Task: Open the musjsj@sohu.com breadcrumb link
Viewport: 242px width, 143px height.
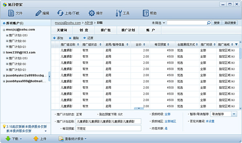Action: coord(68,23)
